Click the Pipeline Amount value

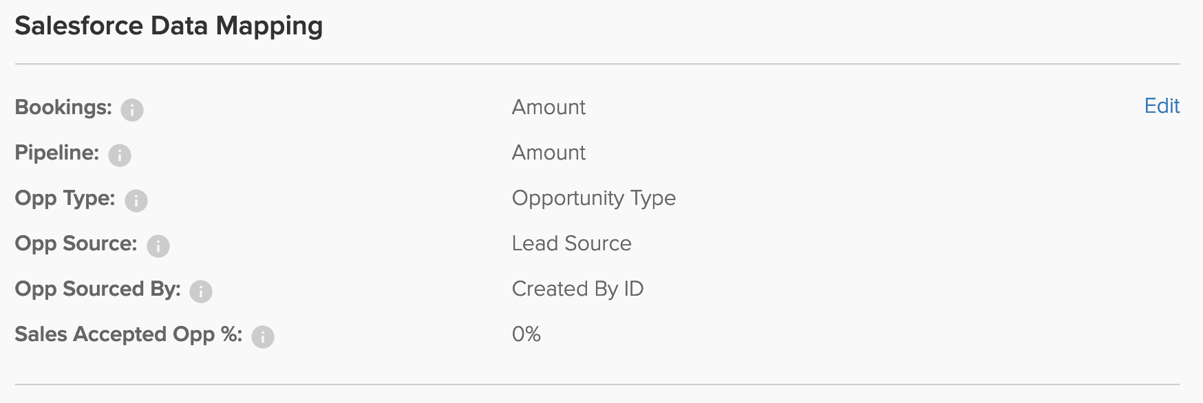pyautogui.click(x=549, y=153)
